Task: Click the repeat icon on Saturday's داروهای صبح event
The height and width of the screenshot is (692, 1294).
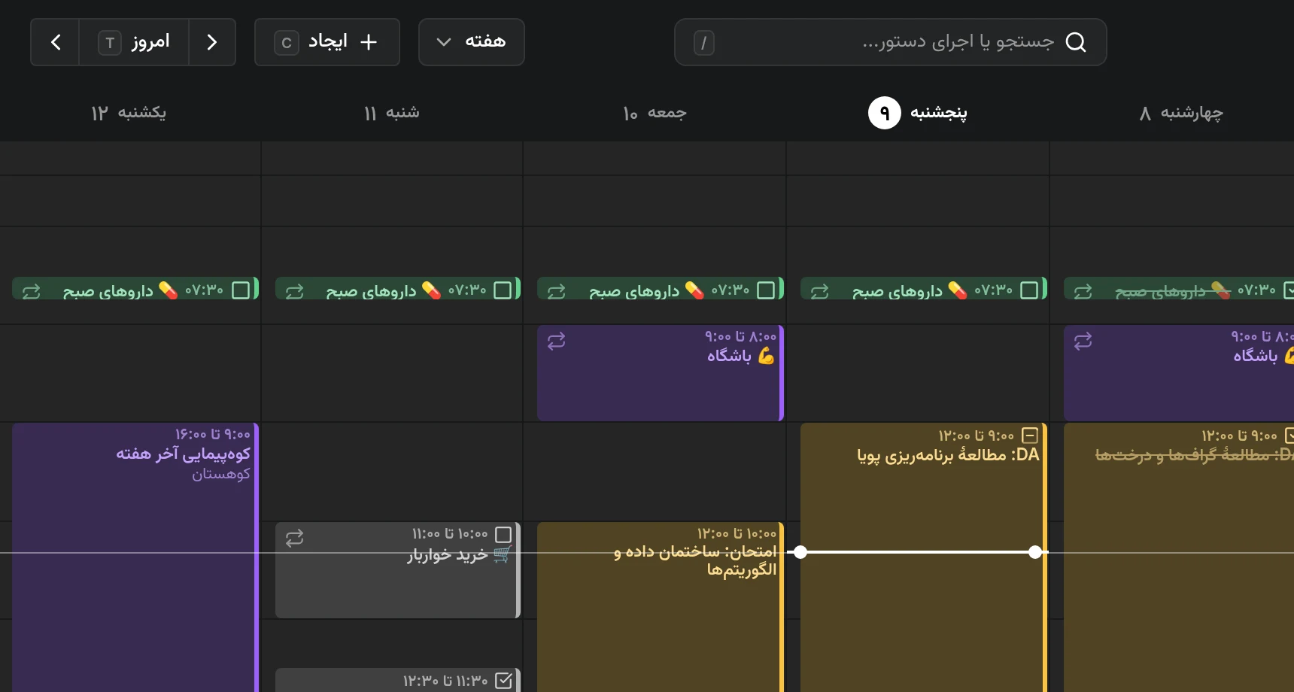Action: pos(295,291)
